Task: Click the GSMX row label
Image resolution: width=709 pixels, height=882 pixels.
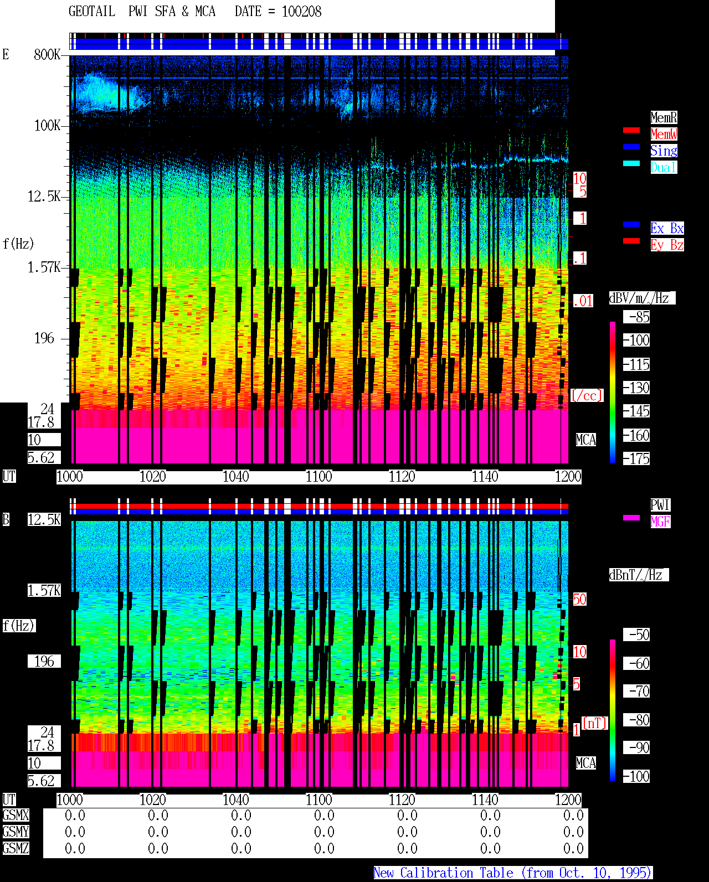Action: [16, 815]
